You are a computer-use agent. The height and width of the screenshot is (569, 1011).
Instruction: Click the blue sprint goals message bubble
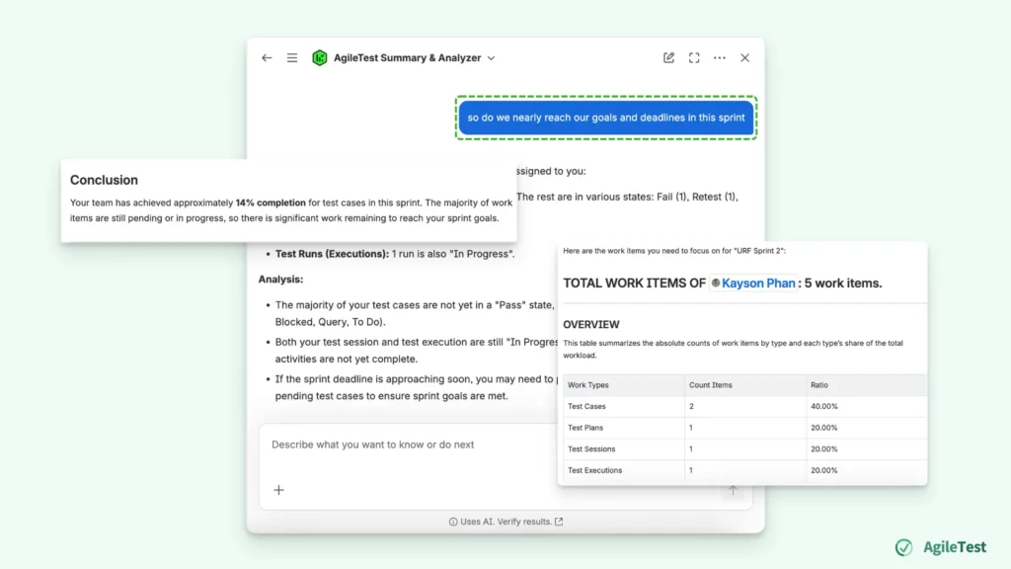(x=606, y=118)
